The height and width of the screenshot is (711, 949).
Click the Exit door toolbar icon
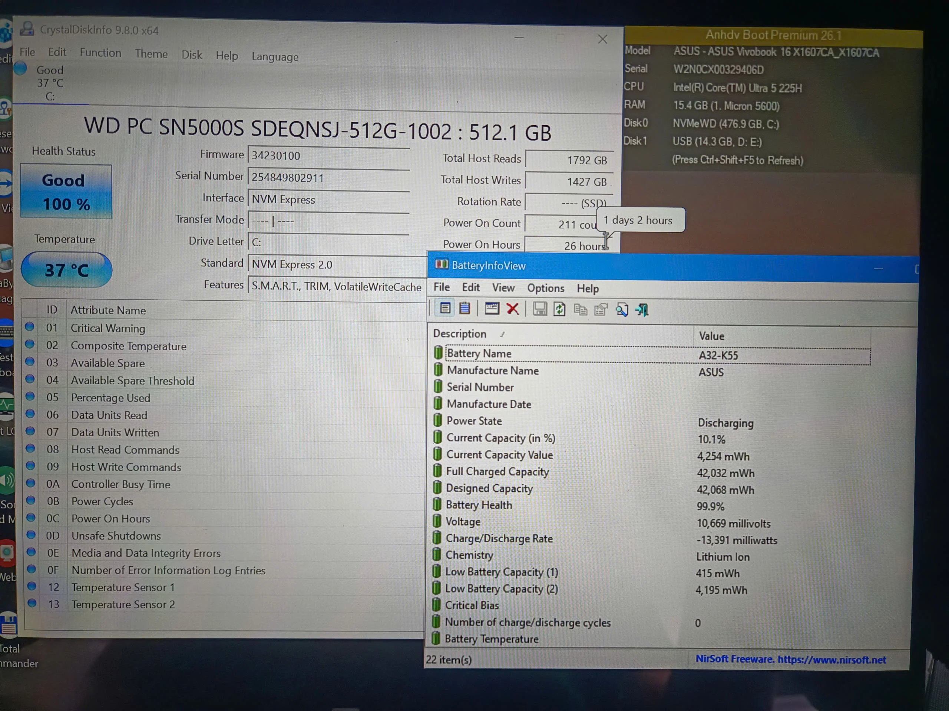tap(642, 310)
